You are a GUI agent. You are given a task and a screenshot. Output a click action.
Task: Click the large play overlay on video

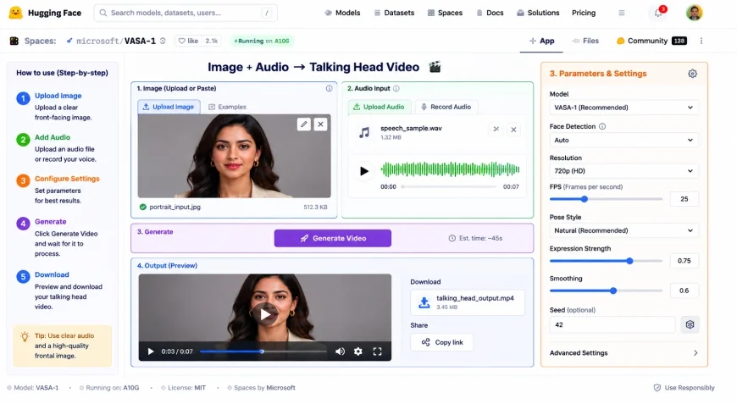[x=265, y=314]
